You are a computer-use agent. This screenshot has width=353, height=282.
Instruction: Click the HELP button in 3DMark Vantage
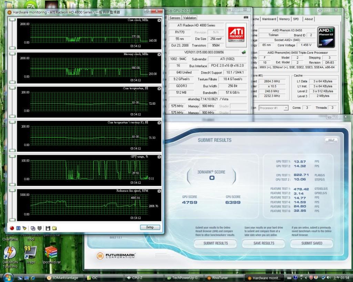pos(331,140)
